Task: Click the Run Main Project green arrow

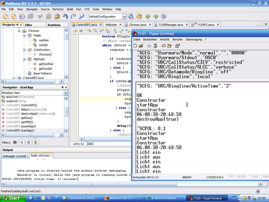Action: (x=148, y=16)
